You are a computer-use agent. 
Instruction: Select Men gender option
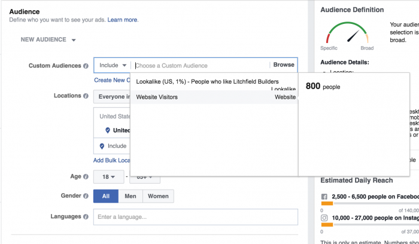[x=130, y=196]
